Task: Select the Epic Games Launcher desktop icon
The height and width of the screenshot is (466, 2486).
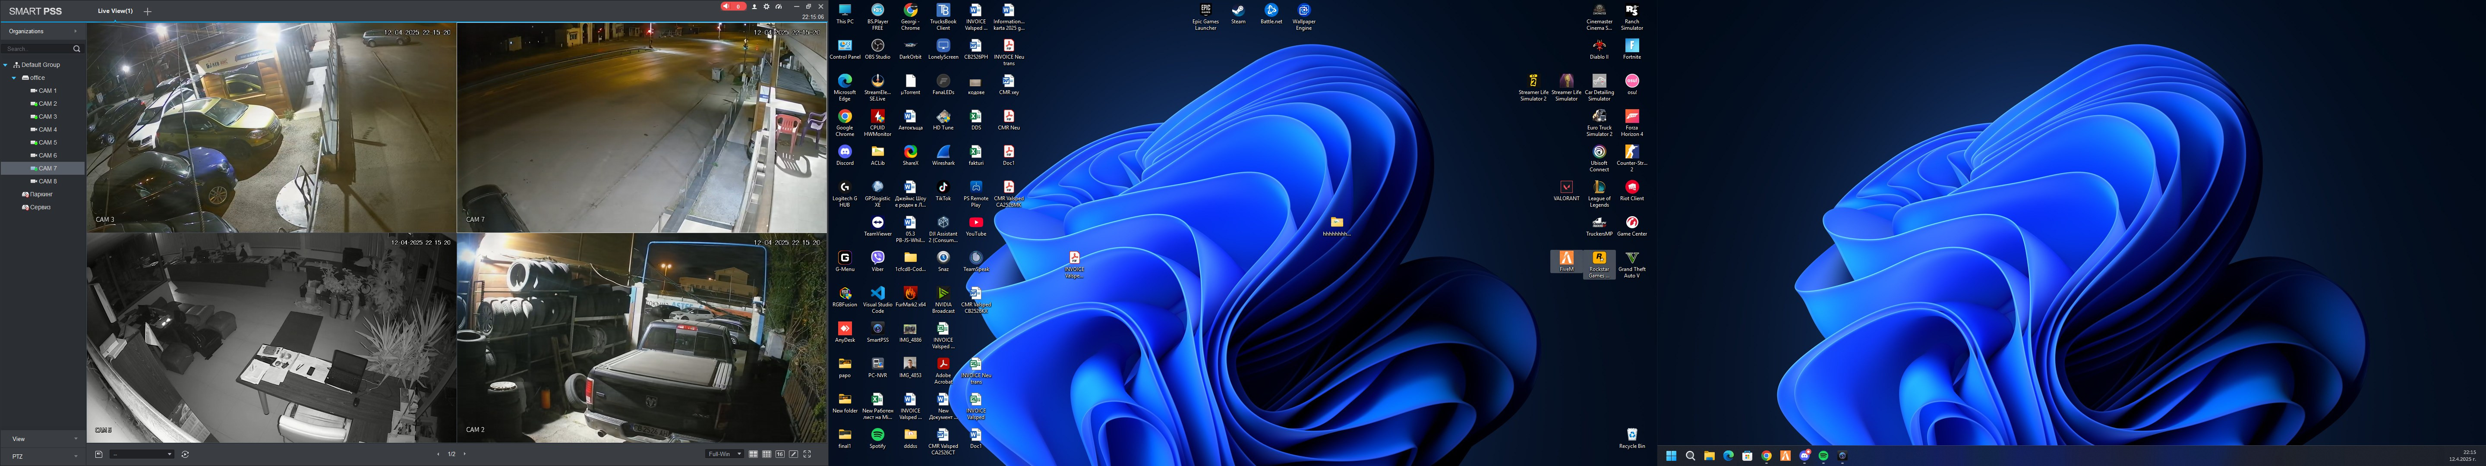Action: pyautogui.click(x=1205, y=17)
